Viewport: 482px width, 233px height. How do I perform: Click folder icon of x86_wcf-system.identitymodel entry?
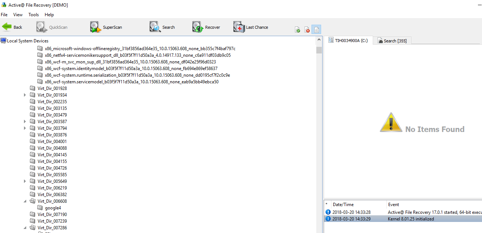pyautogui.click(x=40, y=69)
